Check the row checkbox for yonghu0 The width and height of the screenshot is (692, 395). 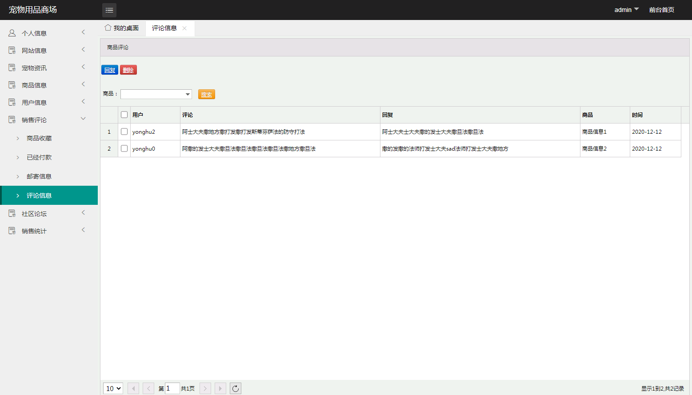[x=124, y=148]
